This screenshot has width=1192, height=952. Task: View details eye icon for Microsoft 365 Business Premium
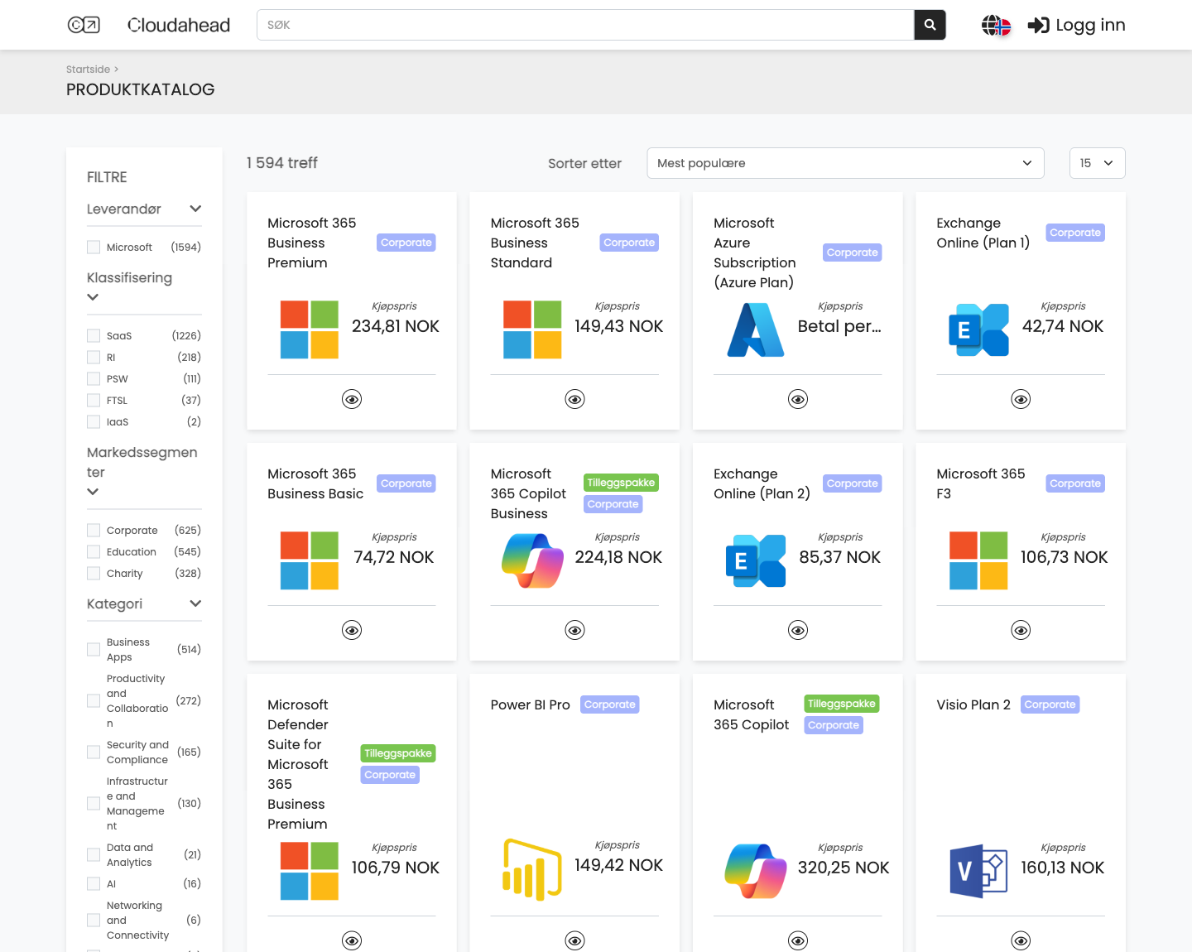352,399
